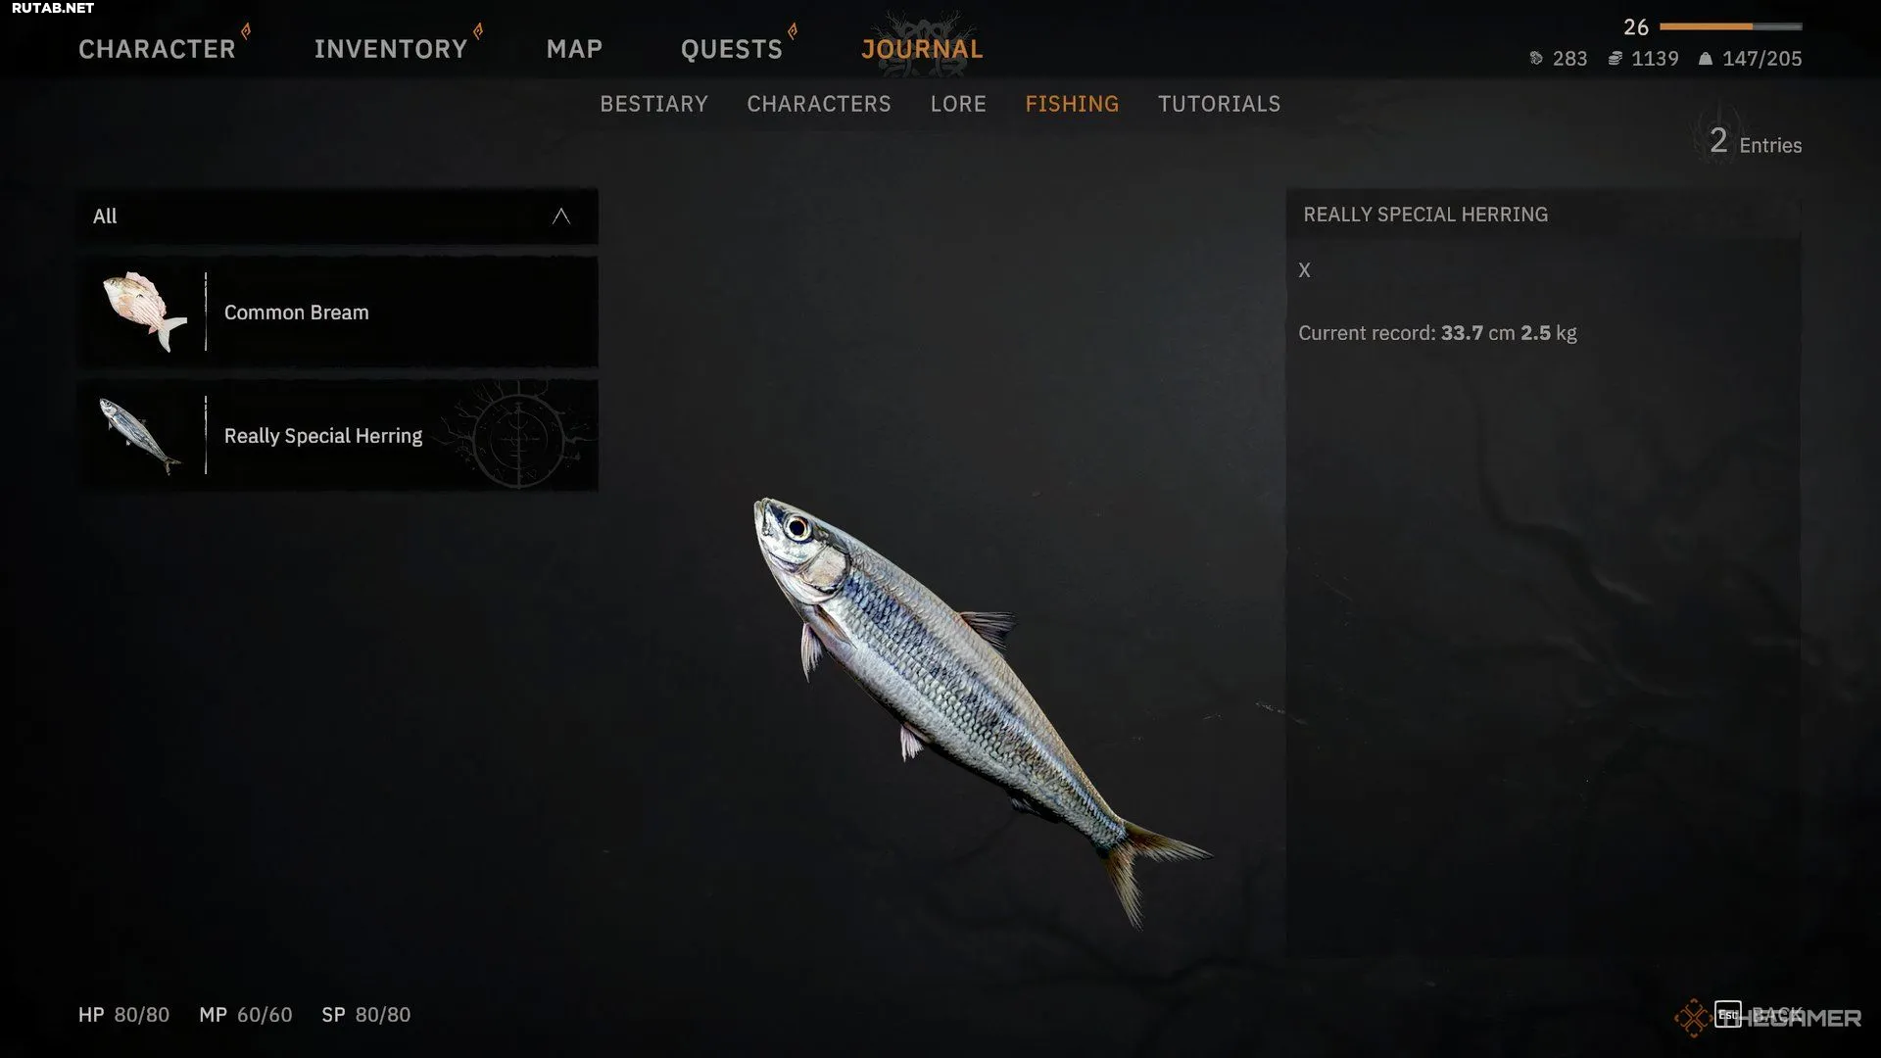Select the Lore tab
The width and height of the screenshot is (1881, 1058).
click(x=958, y=104)
